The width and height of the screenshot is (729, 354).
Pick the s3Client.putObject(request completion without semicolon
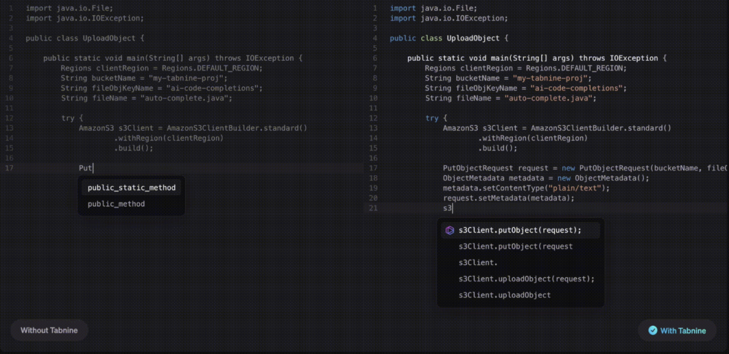point(520,246)
